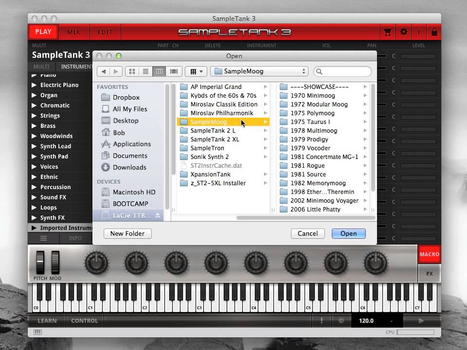The image size is (467, 350).
Task: Eject the LaCie 1TB drive
Action: click(158, 215)
